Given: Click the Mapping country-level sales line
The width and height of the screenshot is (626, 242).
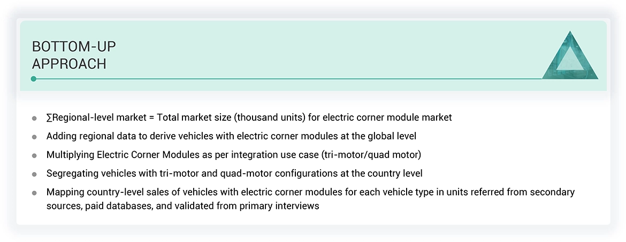Looking at the screenshot, I should coord(310,192).
